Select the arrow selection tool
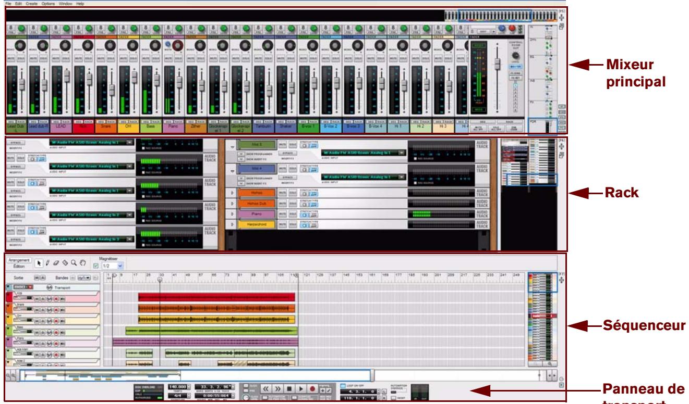The image size is (689, 404). (39, 263)
